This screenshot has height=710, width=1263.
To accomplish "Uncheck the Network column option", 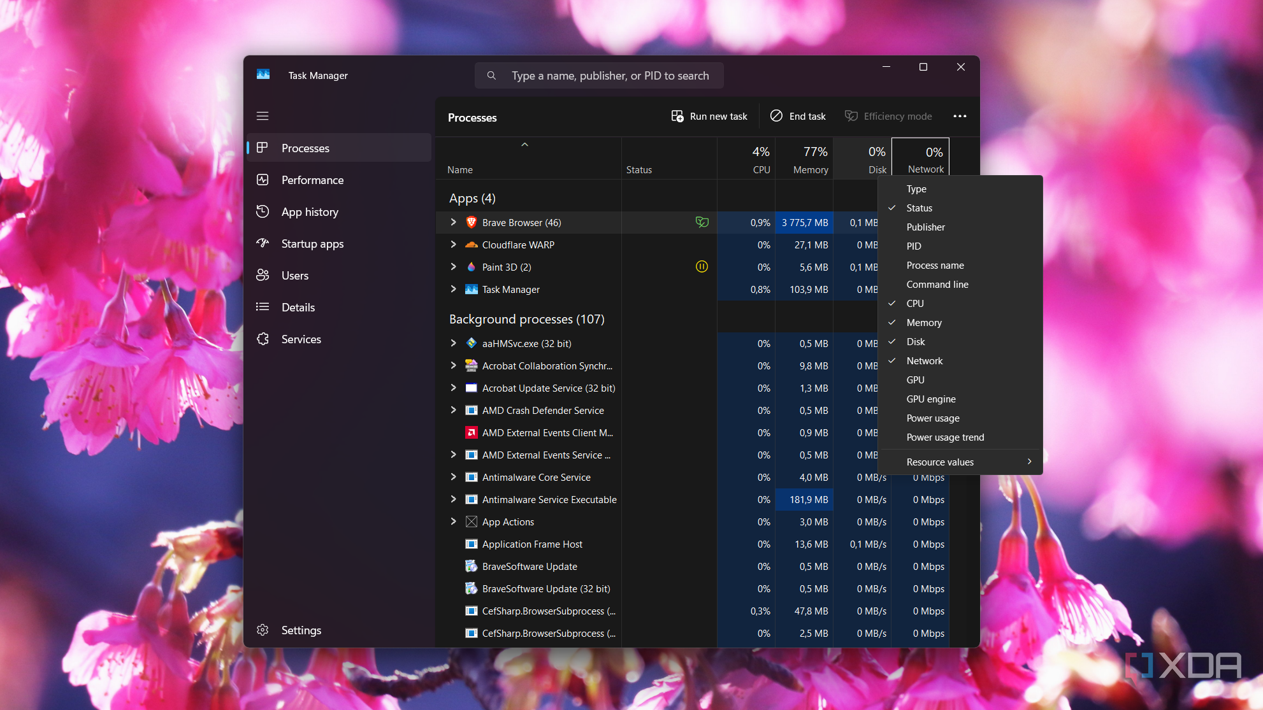I will coord(960,361).
